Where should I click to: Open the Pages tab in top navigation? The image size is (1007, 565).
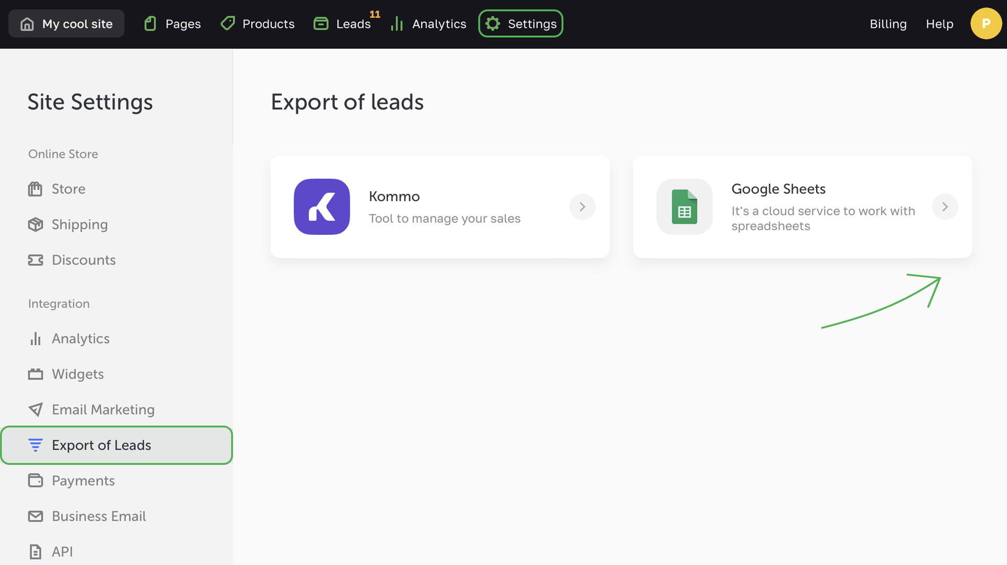[x=173, y=24]
